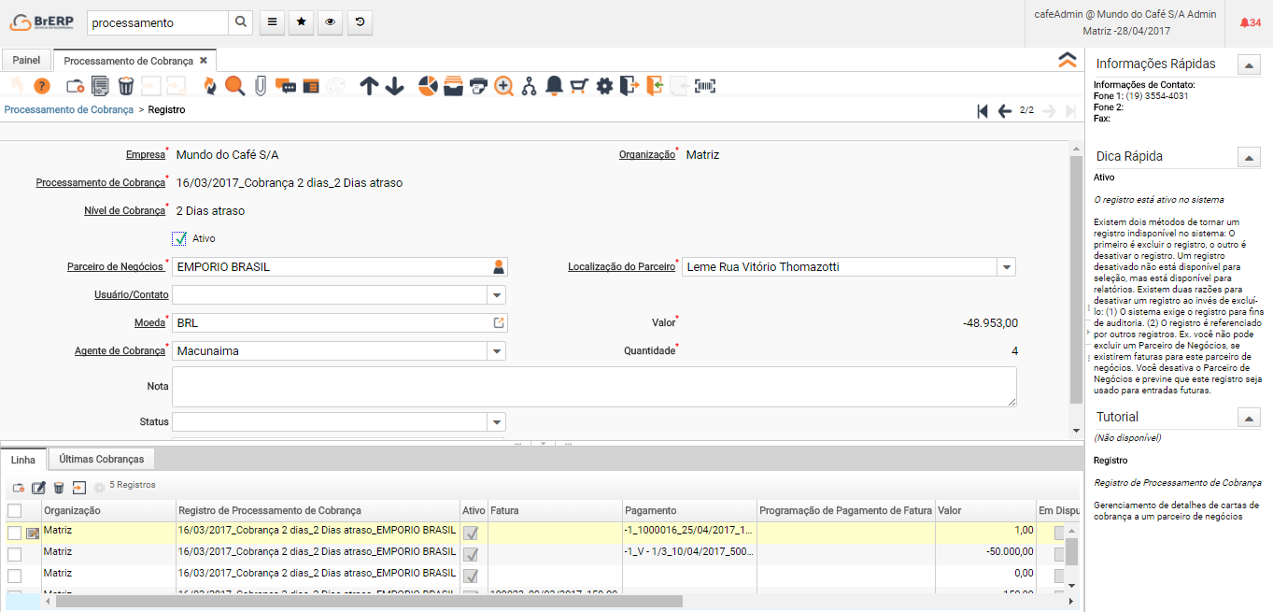1273x612 pixels.
Task: Click the search button beside the search box
Action: (x=240, y=22)
